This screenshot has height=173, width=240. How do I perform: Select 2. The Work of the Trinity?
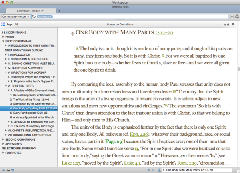click(30, 99)
